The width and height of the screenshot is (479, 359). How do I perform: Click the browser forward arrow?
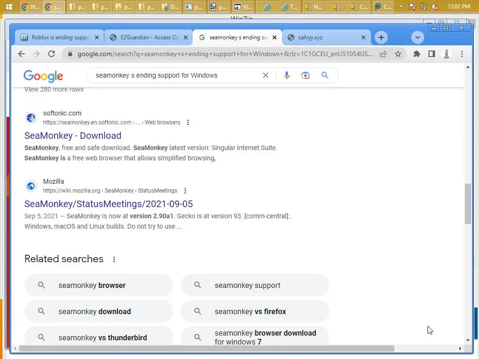tap(36, 54)
